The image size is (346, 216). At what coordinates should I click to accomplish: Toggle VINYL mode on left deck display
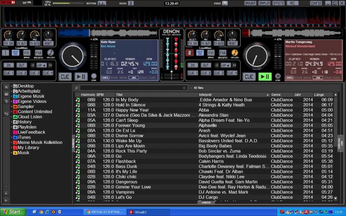point(105,78)
